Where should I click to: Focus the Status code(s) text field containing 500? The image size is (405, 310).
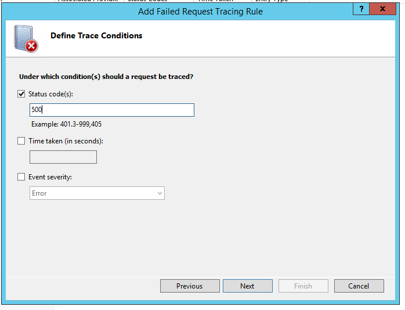(x=112, y=110)
